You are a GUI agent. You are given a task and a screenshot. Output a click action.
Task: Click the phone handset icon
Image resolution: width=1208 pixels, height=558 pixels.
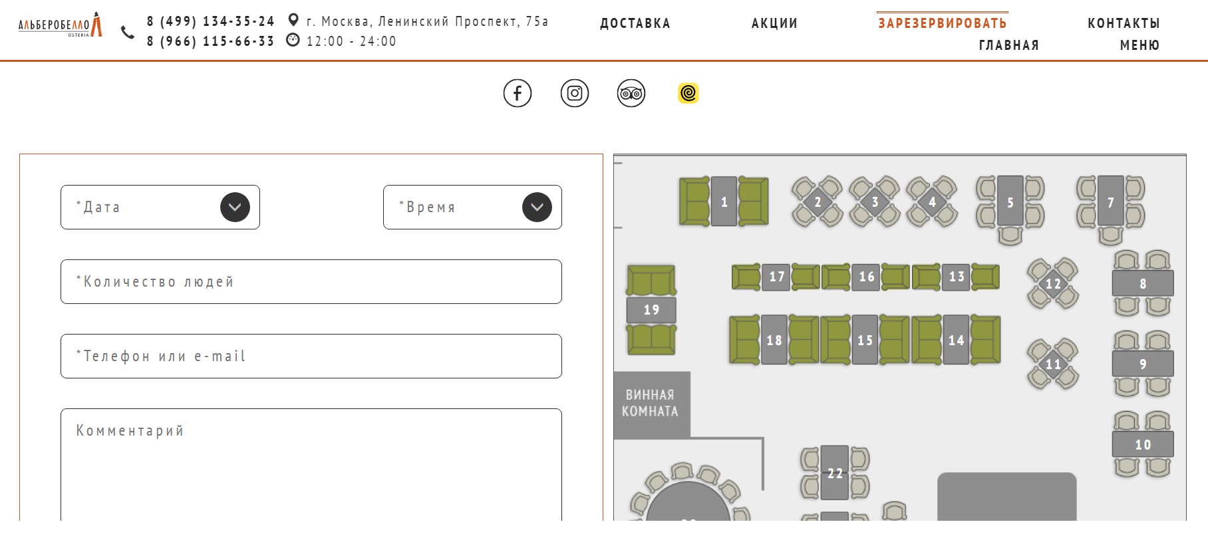128,32
